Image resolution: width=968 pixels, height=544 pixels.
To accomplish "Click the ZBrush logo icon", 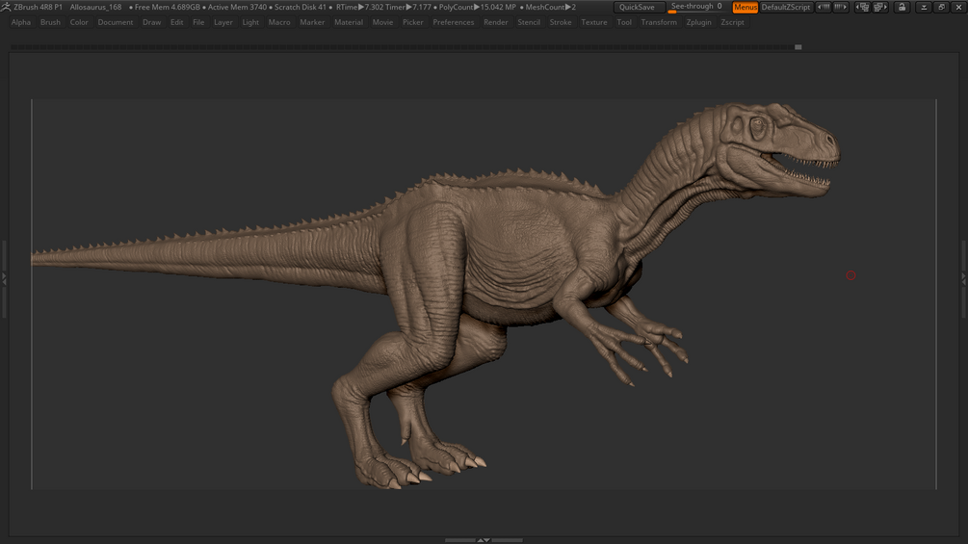I will coord(6,7).
